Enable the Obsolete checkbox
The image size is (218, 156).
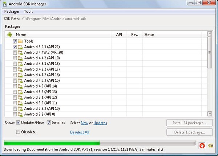point(18,132)
